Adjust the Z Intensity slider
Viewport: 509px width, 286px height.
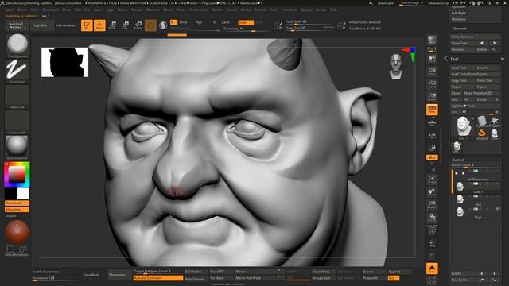tap(246, 29)
